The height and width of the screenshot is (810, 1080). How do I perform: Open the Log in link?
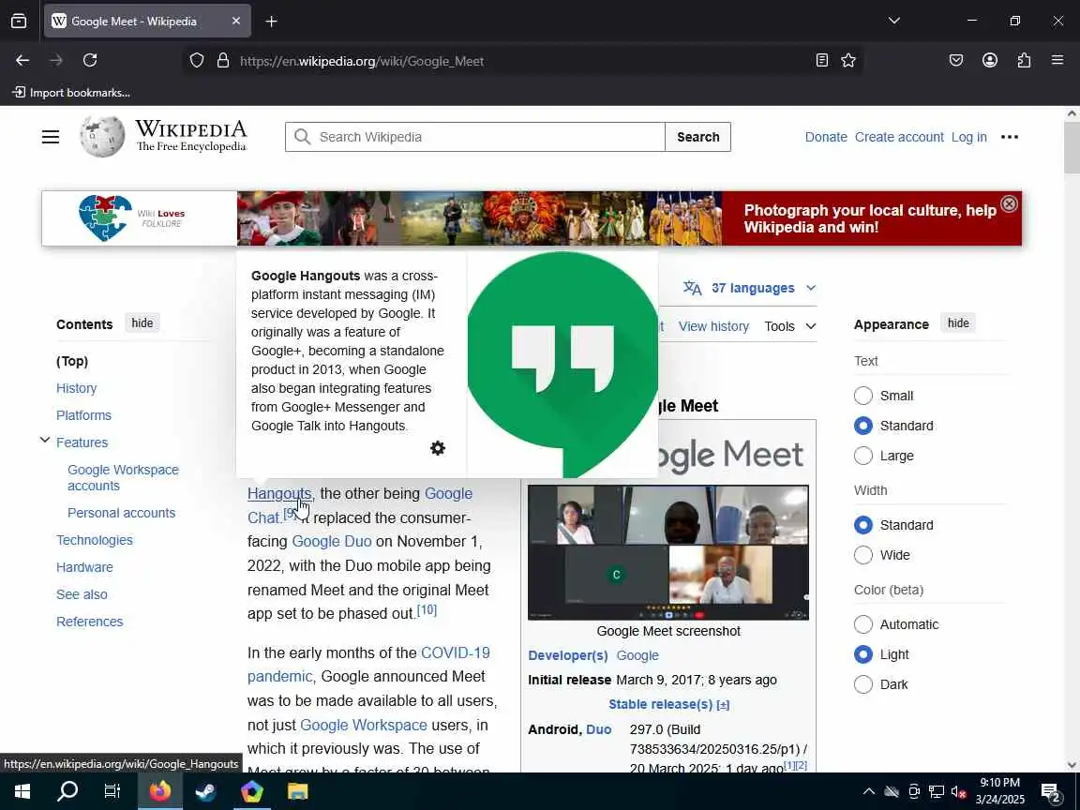pyautogui.click(x=968, y=137)
